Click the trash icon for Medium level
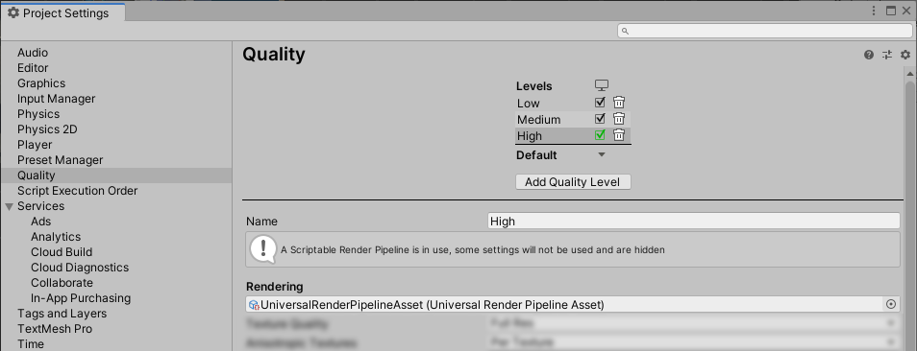The image size is (917, 351). coord(619,119)
